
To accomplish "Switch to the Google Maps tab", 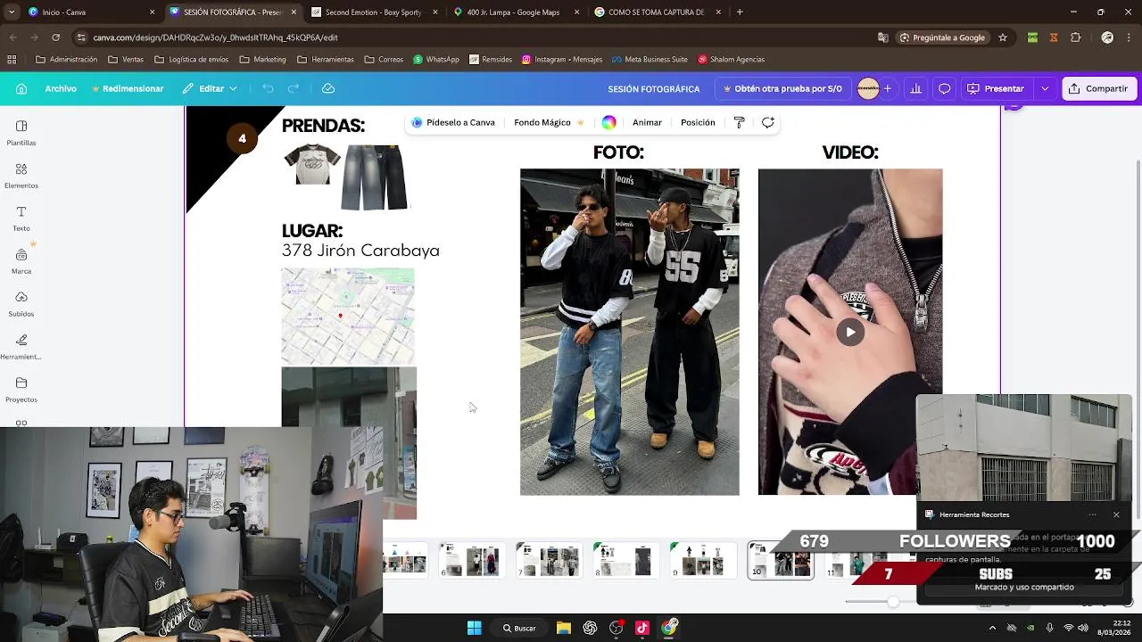I will 517,12.
